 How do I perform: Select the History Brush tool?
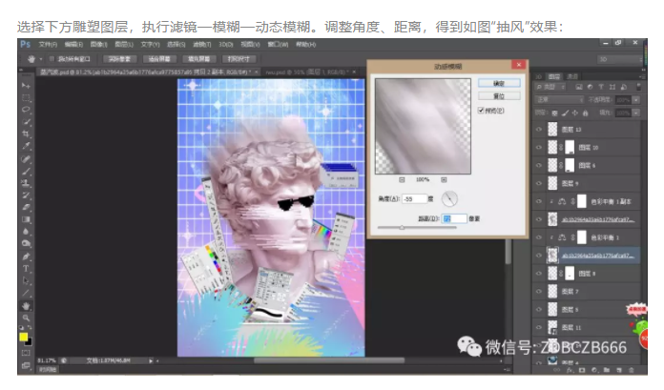pyautogui.click(x=26, y=195)
